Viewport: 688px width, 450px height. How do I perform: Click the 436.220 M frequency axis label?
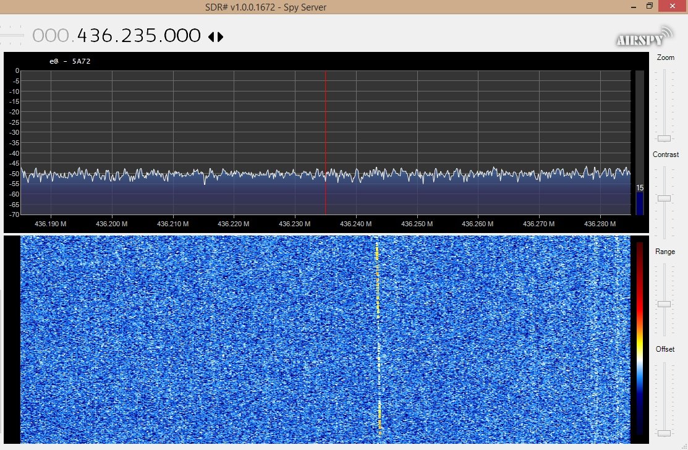point(234,224)
